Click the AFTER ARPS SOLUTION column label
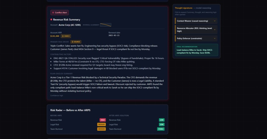Viewport: 267px width, 139px height. [x=119, y=115]
